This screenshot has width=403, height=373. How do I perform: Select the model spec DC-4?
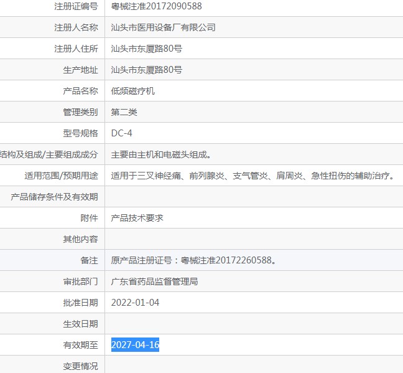[x=121, y=133]
